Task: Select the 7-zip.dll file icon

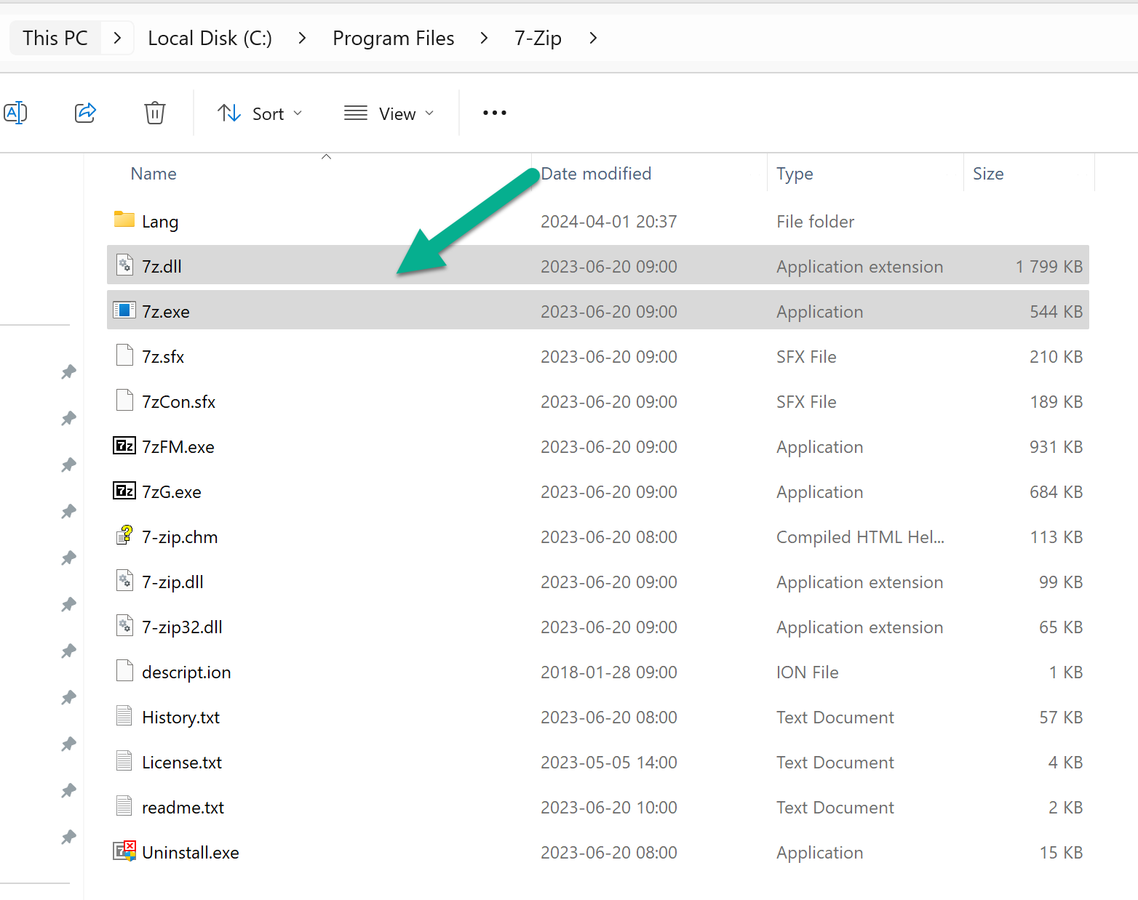Action: click(124, 580)
